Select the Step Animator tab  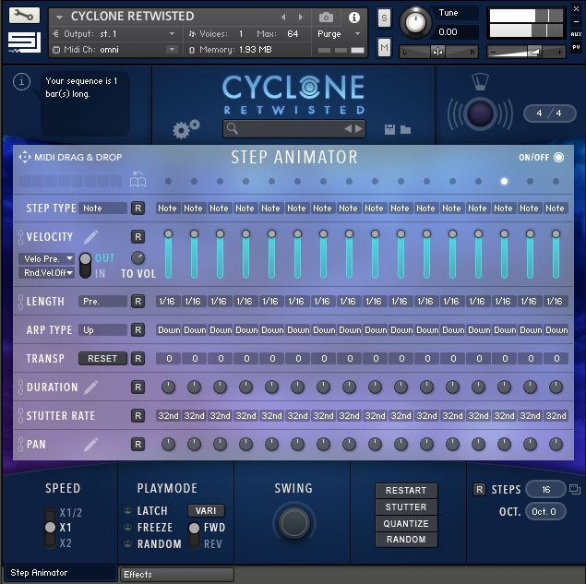[x=59, y=573]
